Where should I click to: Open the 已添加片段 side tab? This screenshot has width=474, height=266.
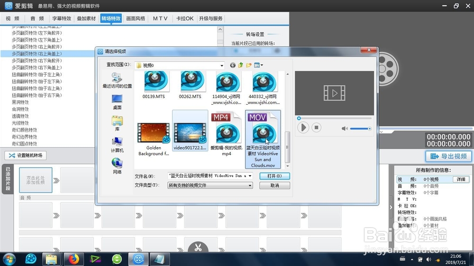(8, 179)
